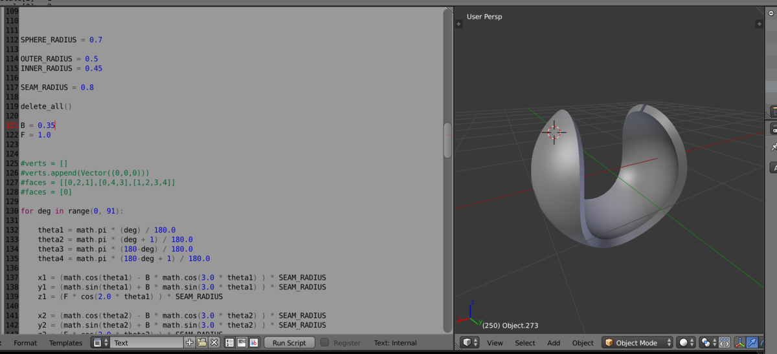Click the Run Script button

(x=289, y=343)
